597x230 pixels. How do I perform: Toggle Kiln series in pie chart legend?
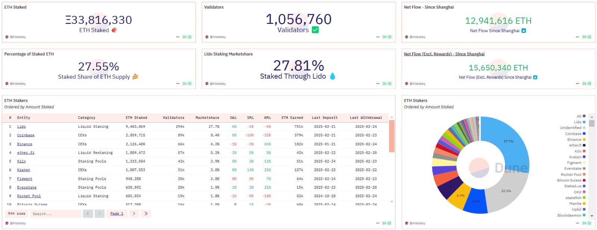tap(580, 151)
